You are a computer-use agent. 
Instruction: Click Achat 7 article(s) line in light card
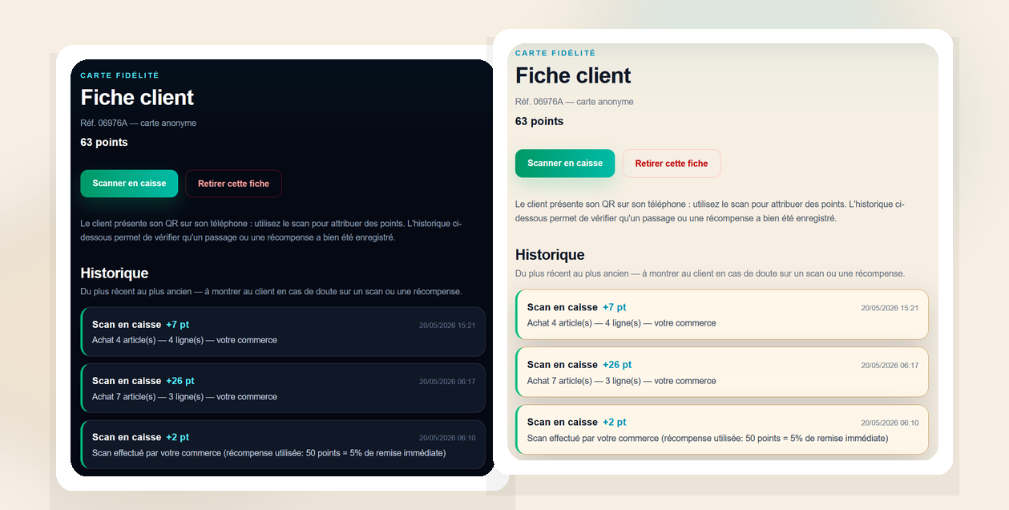[621, 381]
